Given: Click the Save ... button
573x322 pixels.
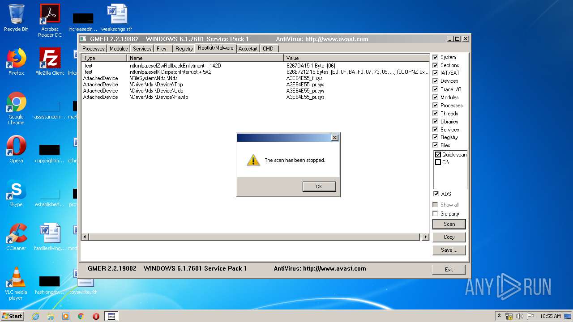Looking at the screenshot, I should (449, 250).
